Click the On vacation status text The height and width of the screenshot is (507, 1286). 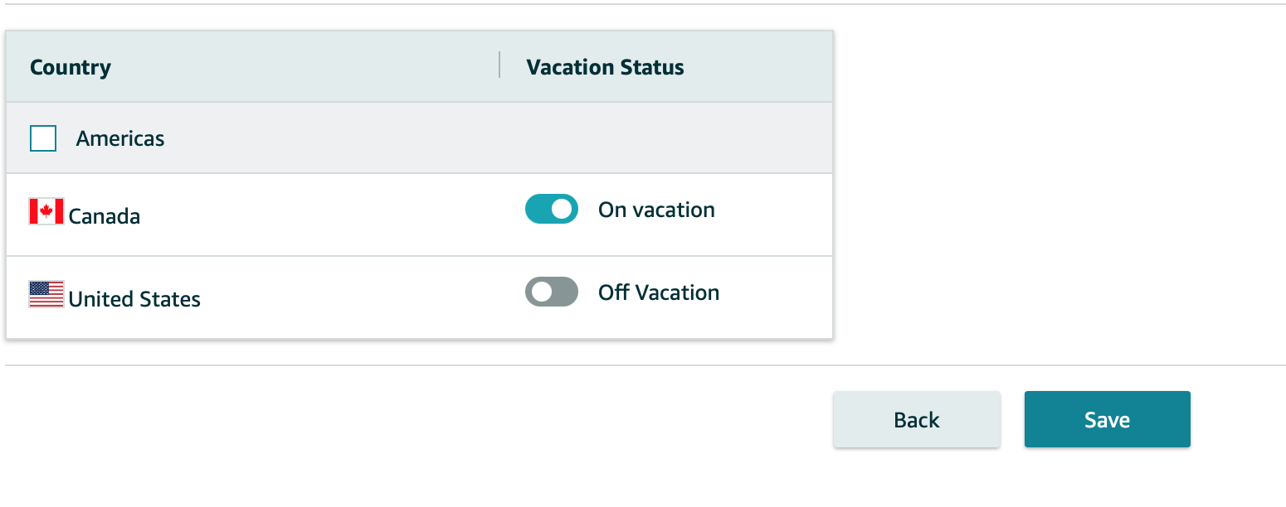pos(656,210)
